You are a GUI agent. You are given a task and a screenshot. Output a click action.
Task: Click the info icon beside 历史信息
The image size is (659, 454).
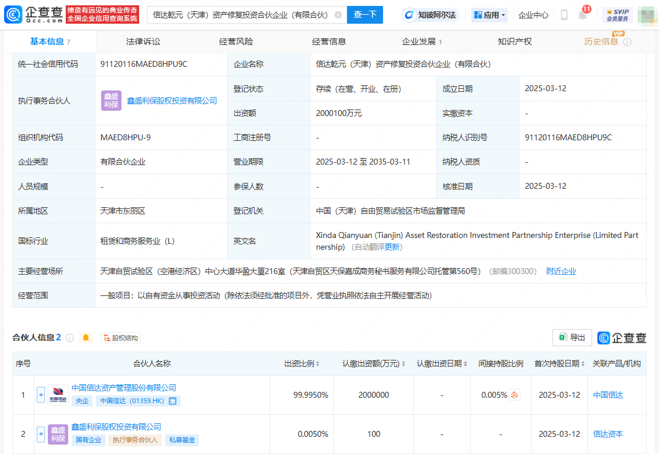click(x=627, y=42)
